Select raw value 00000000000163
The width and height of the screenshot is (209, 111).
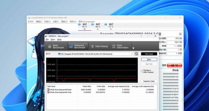point(171,77)
